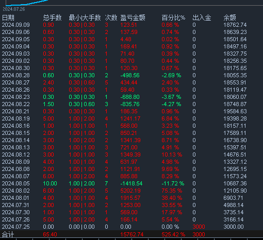Screen dimensions: 263x240
Task: Click the 出入金 column header
Action: point(202,18)
